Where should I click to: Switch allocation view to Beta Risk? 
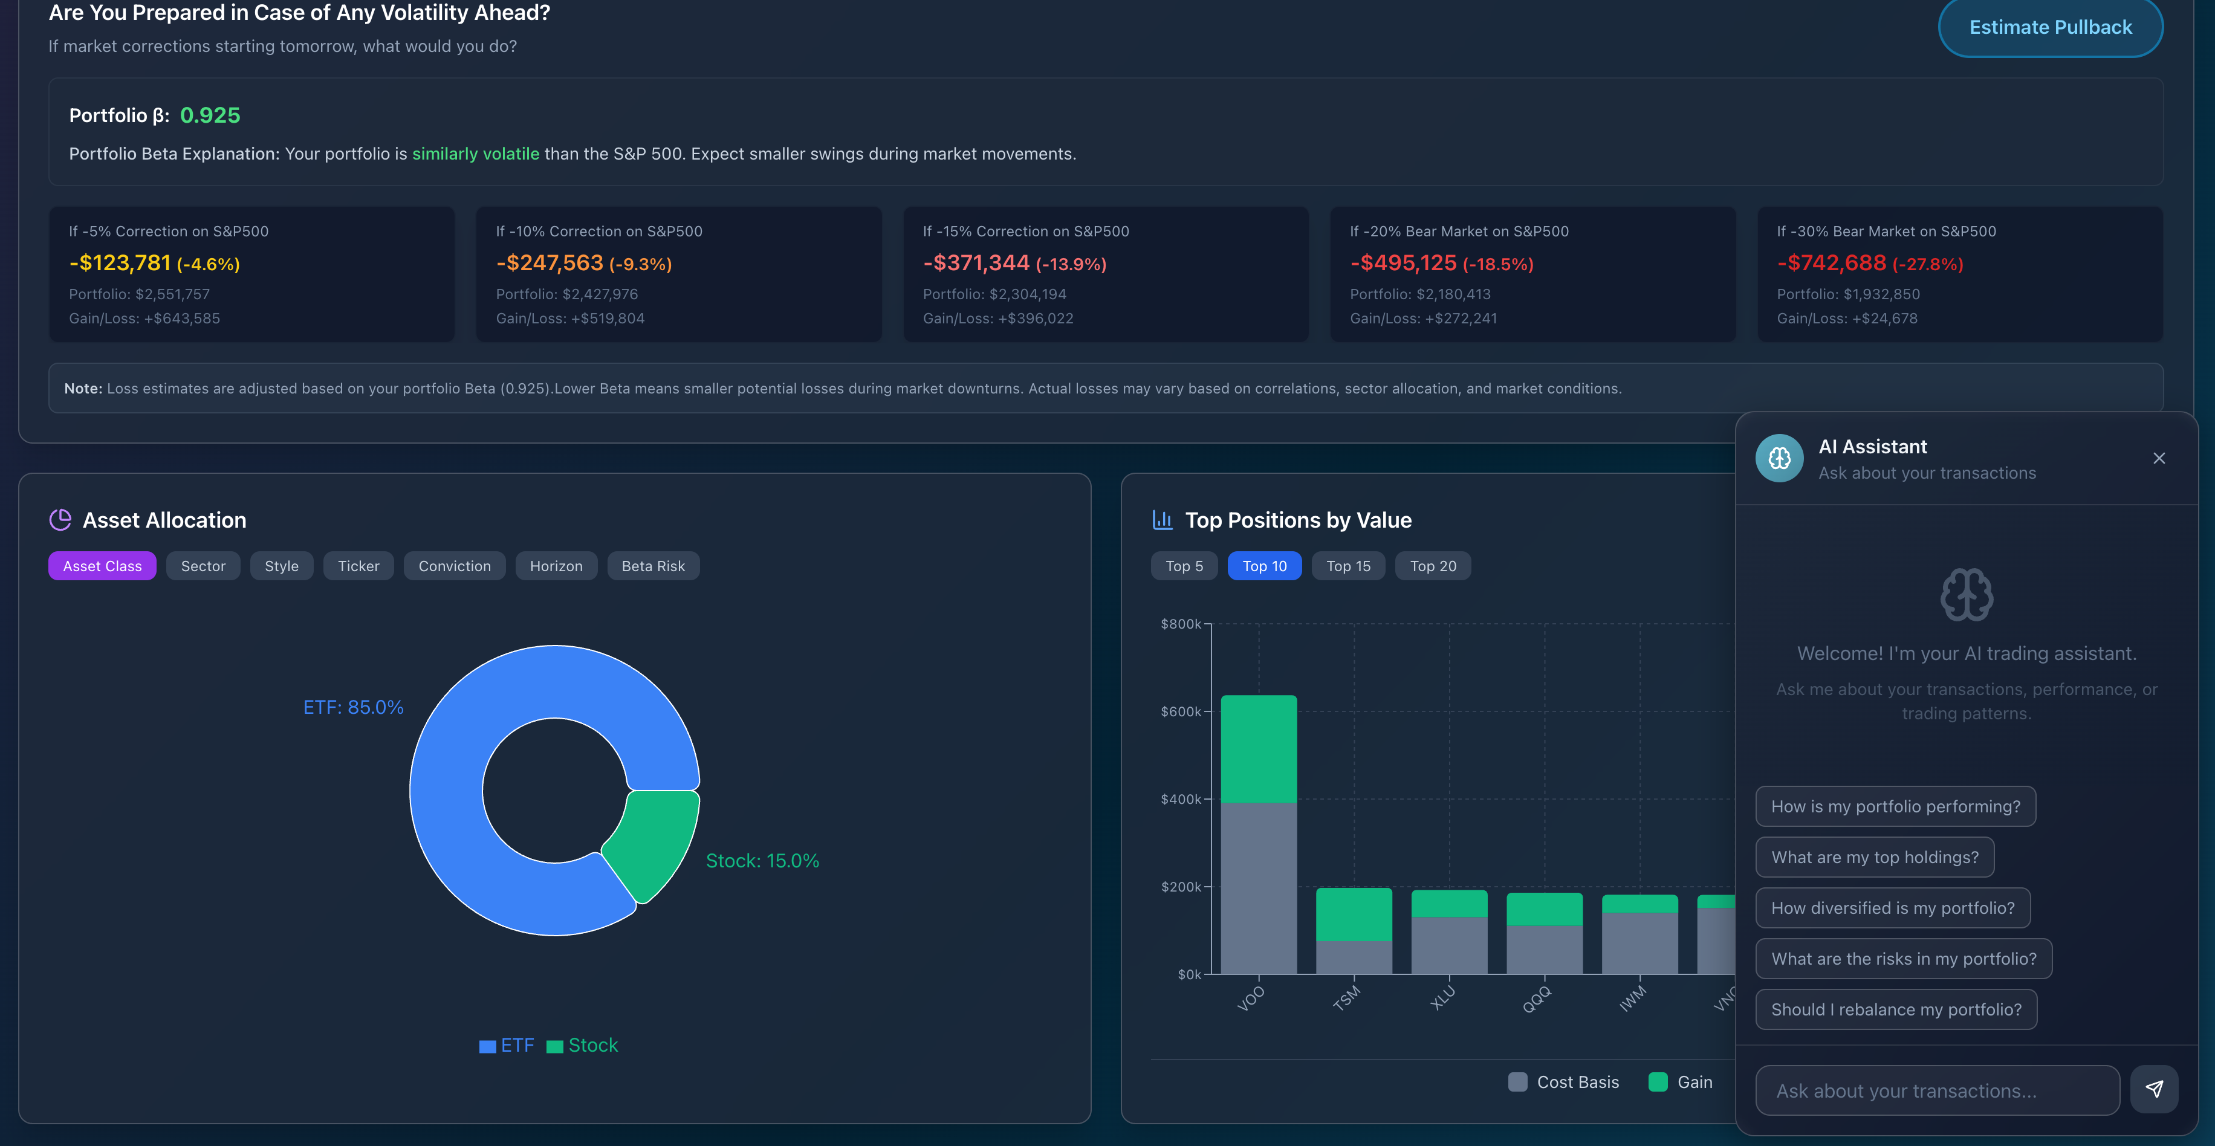(x=653, y=566)
